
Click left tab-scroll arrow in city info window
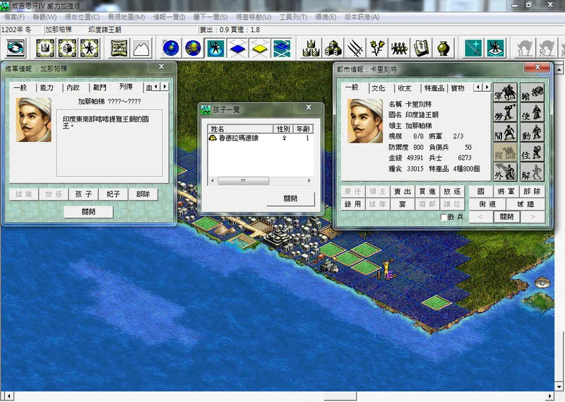pyautogui.click(x=479, y=87)
